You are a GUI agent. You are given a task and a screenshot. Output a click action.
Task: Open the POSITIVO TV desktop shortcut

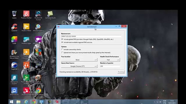[14, 91]
